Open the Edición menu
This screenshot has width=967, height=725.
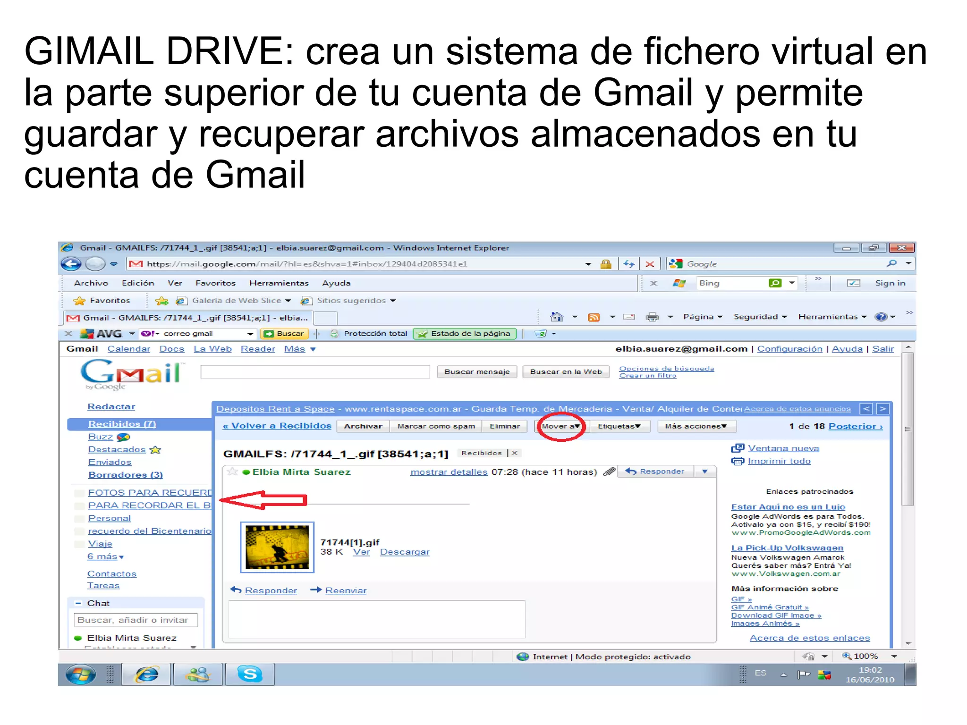(x=138, y=283)
